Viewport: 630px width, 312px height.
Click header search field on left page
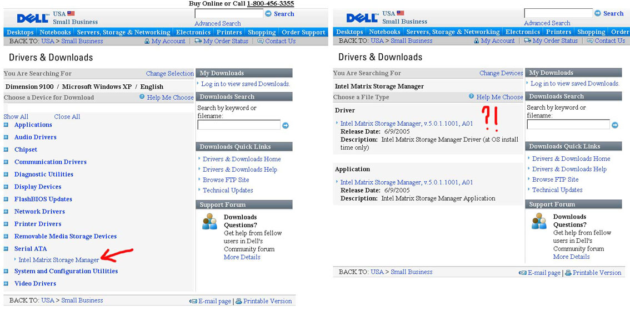tap(229, 13)
